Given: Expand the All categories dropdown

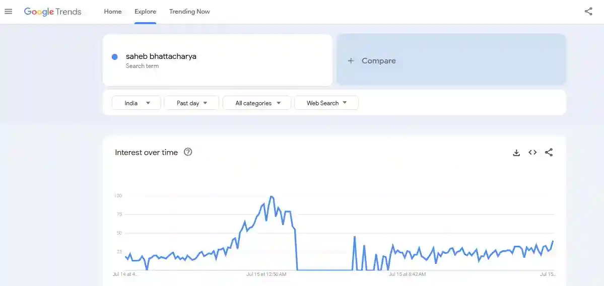Looking at the screenshot, I should click(x=257, y=103).
